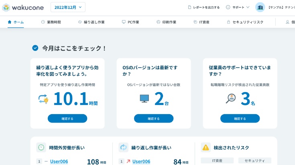The image size is (295, 165).
Task: Click the 3名 value
Action: [248, 99]
